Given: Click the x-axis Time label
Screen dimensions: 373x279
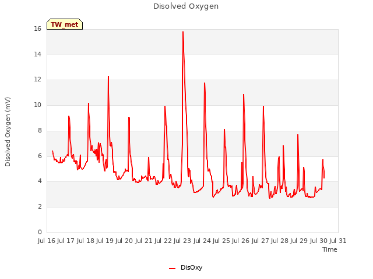Looking at the screenshot, I should pos(330,249).
